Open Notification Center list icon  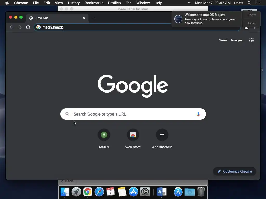pyautogui.click(x=257, y=3)
